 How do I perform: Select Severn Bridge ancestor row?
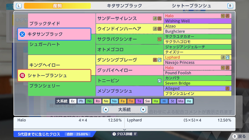198,83
